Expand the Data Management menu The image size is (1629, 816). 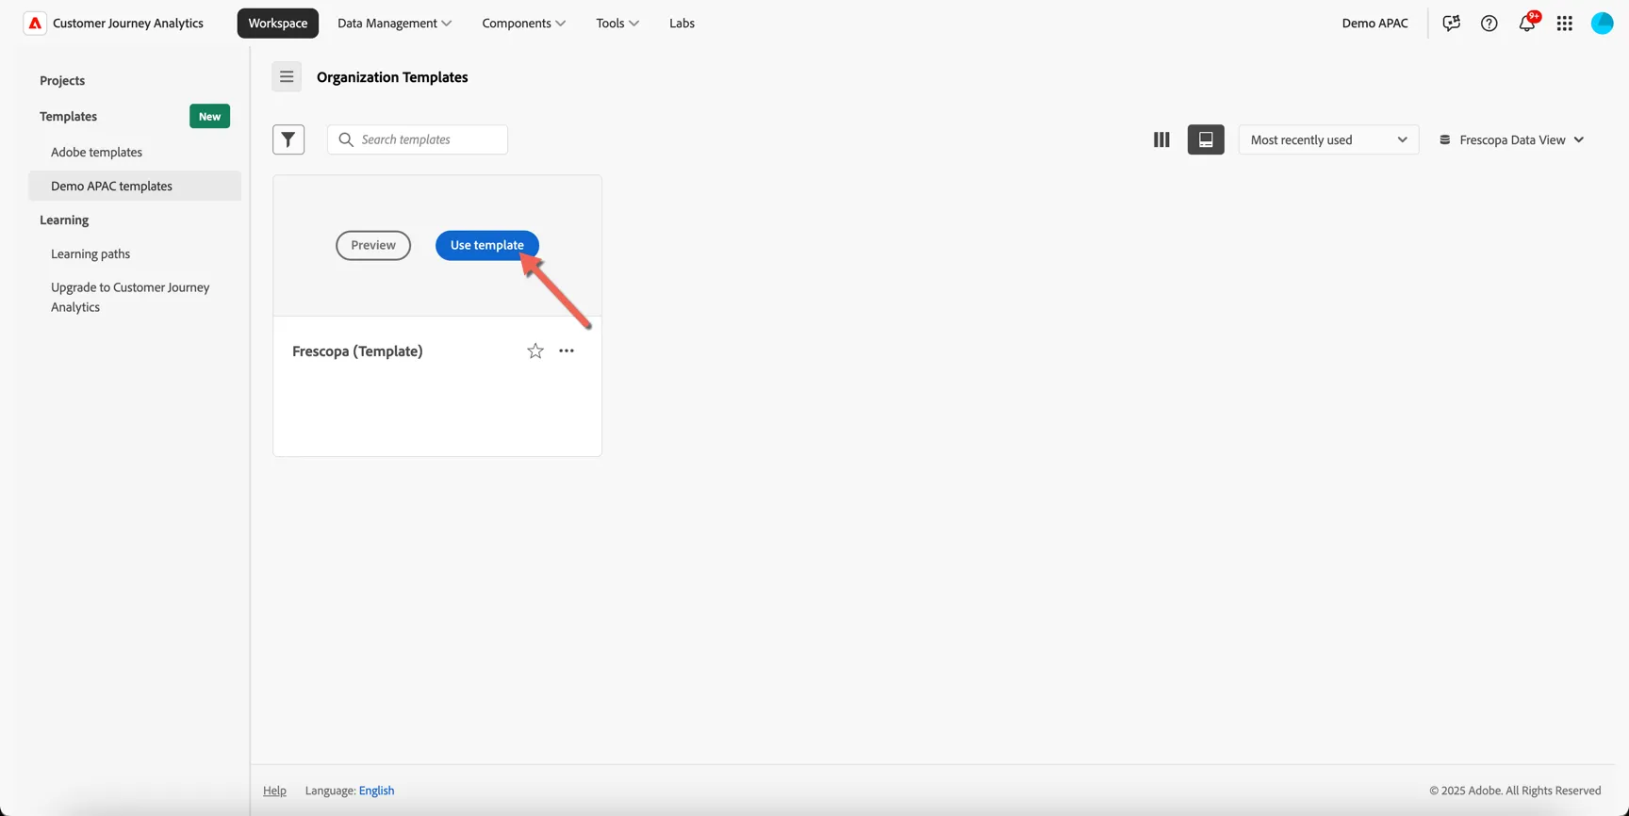coord(394,24)
